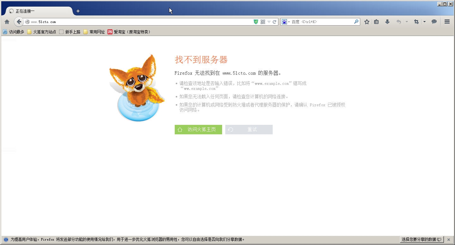Open the hamburger main menu
The height and width of the screenshot is (245, 455).
pyautogui.click(x=447, y=22)
